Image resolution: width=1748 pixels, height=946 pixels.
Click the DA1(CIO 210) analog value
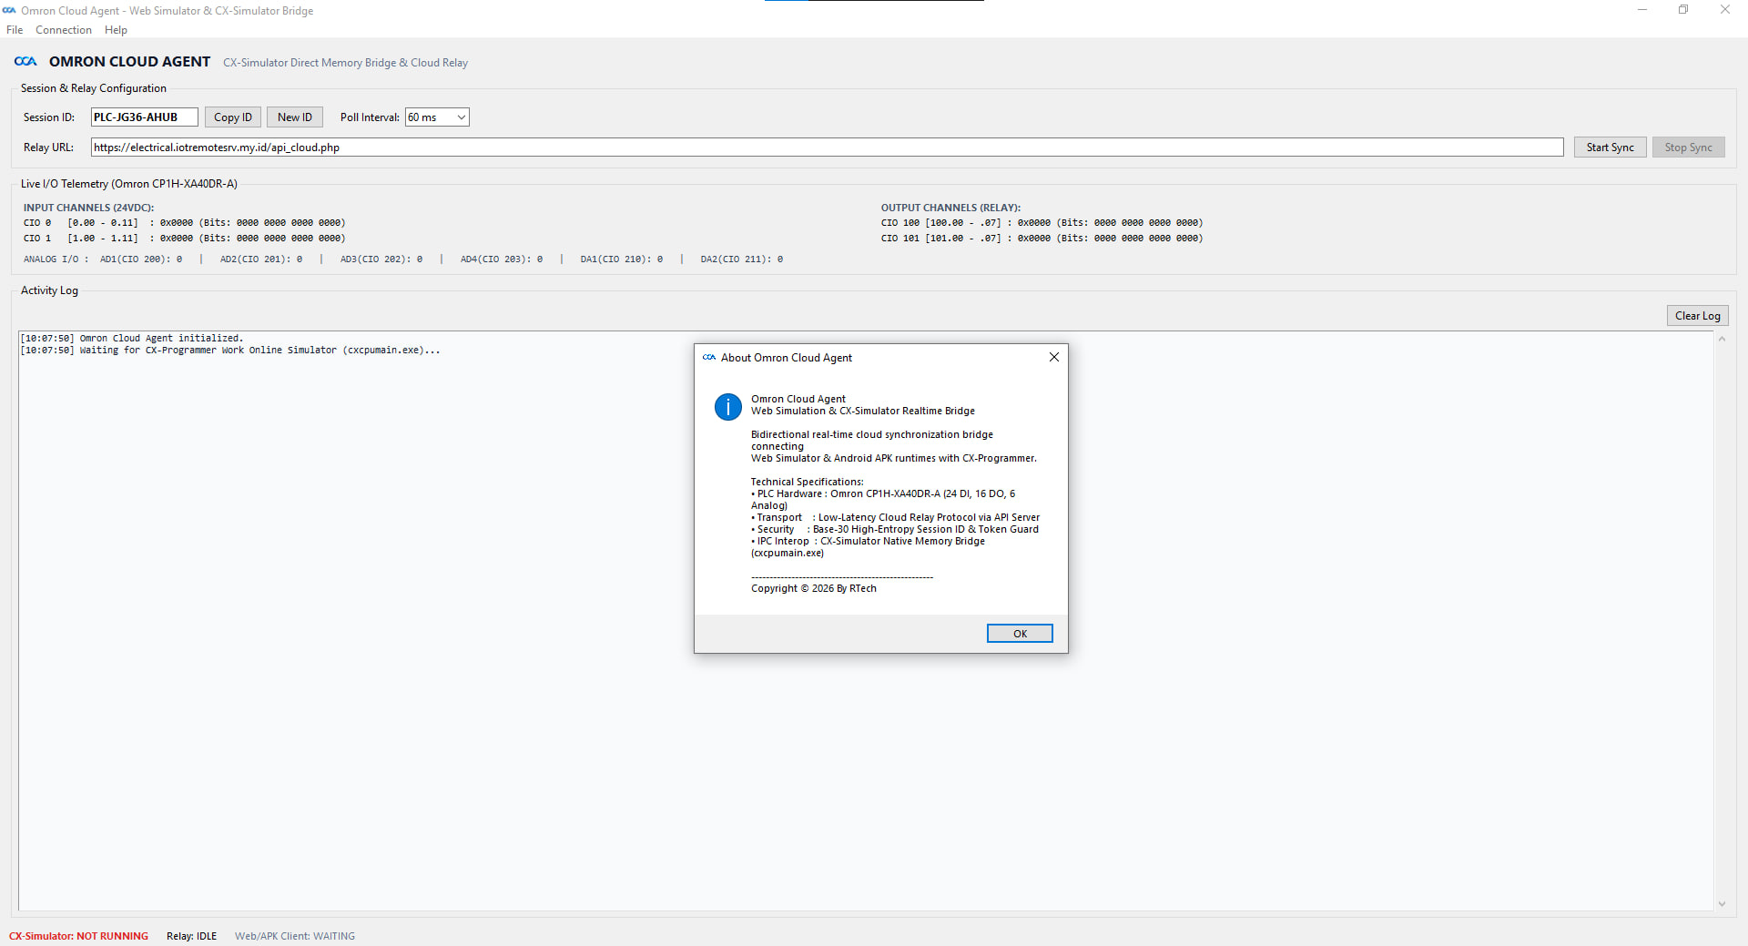[622, 259]
